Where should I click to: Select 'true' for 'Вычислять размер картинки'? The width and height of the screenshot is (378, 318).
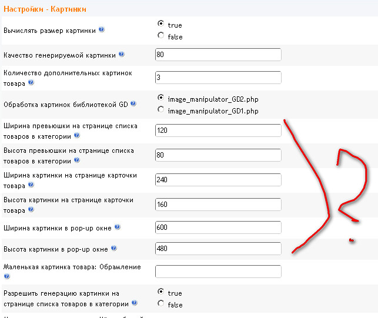tap(161, 24)
